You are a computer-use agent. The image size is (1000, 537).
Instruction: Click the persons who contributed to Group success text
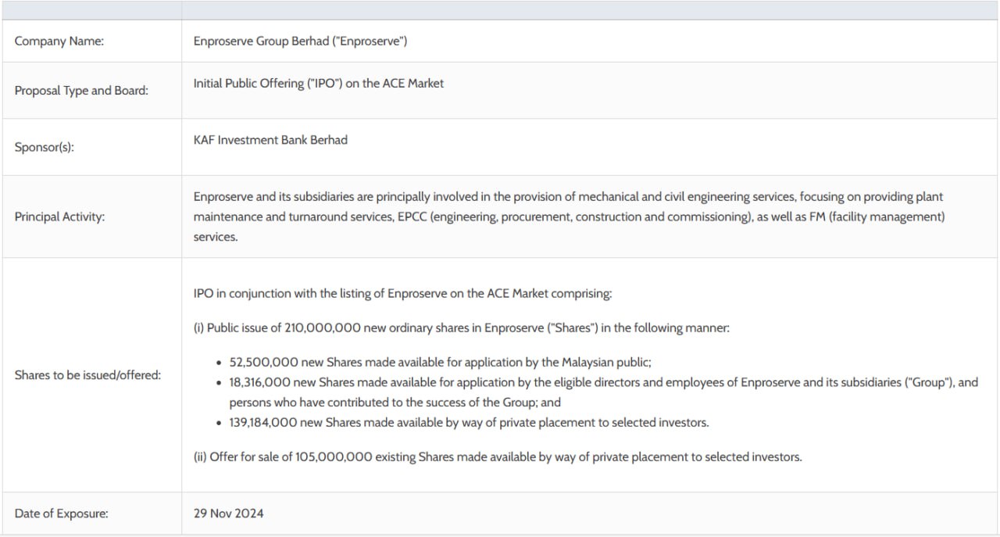coord(395,403)
